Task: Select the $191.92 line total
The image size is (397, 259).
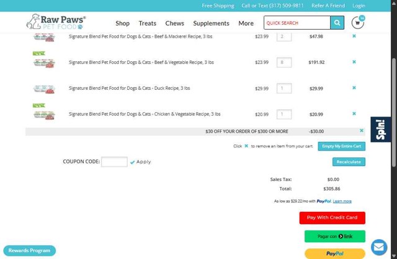Action: pyautogui.click(x=316, y=62)
